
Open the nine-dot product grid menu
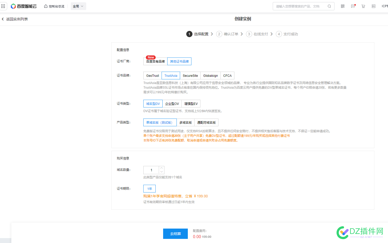(x=3, y=6)
